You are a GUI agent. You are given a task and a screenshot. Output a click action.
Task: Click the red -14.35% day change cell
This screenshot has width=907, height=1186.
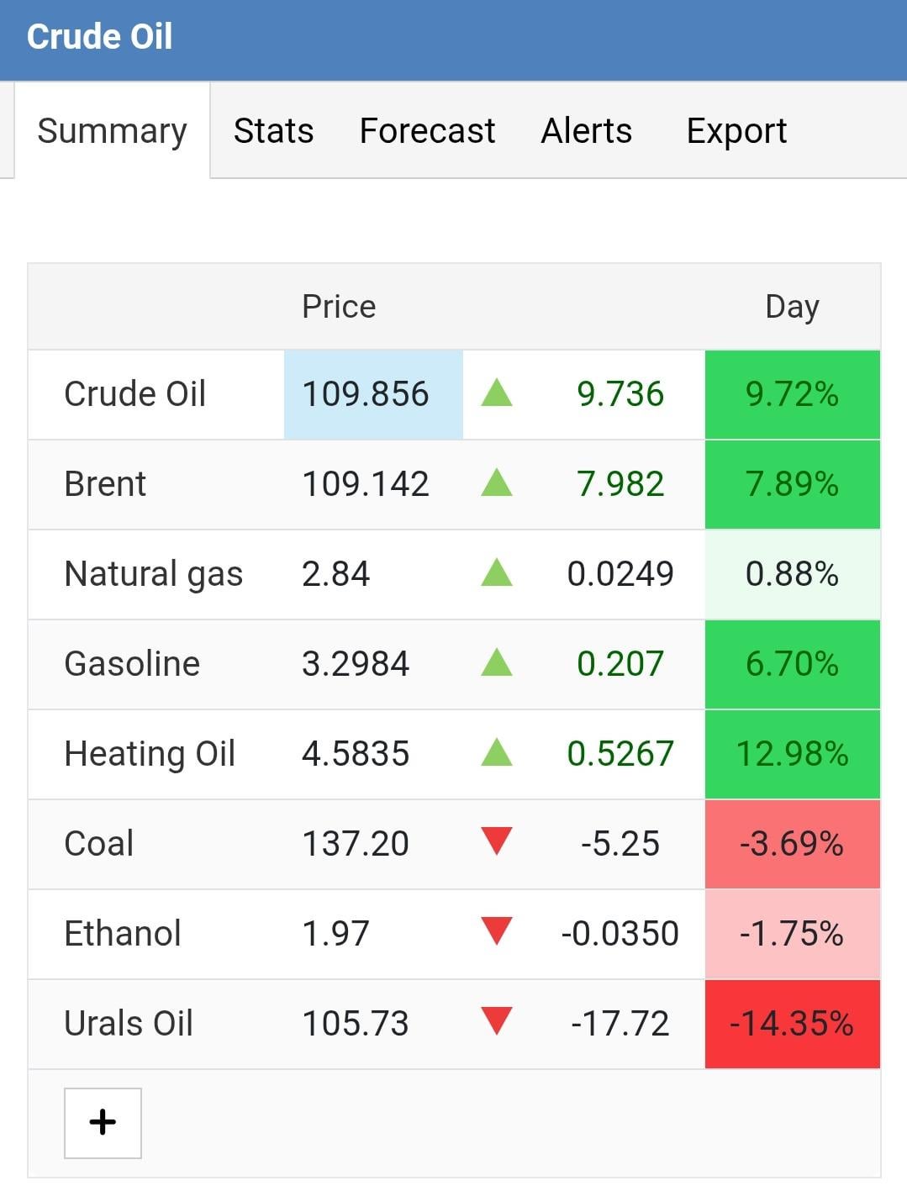tap(792, 1024)
